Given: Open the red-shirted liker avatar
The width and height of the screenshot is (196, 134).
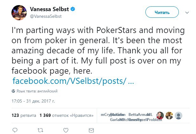Looking at the screenshot, I should [x=160, y=116].
